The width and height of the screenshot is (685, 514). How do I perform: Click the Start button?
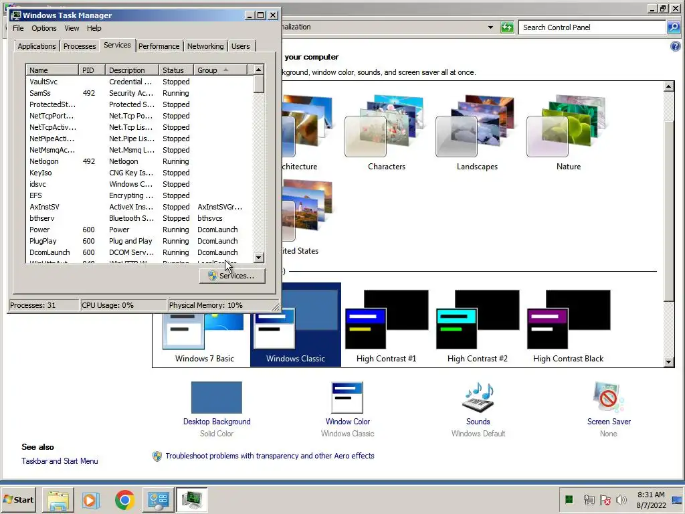[18, 499]
